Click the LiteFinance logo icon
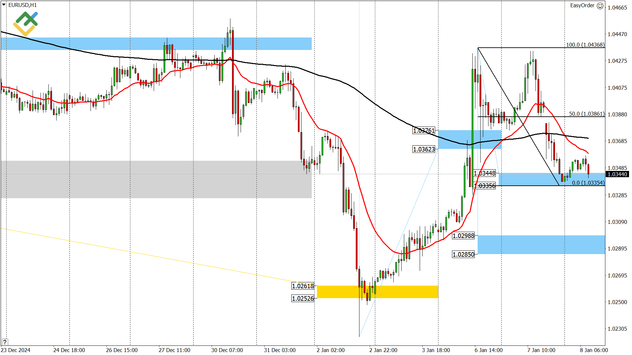The width and height of the screenshot is (632, 355). 26,24
